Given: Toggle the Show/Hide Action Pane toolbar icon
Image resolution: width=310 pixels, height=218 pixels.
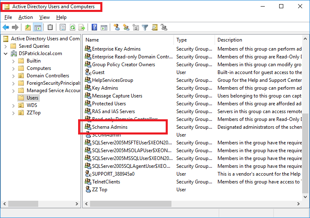Looking at the screenshot, I should (104, 27).
